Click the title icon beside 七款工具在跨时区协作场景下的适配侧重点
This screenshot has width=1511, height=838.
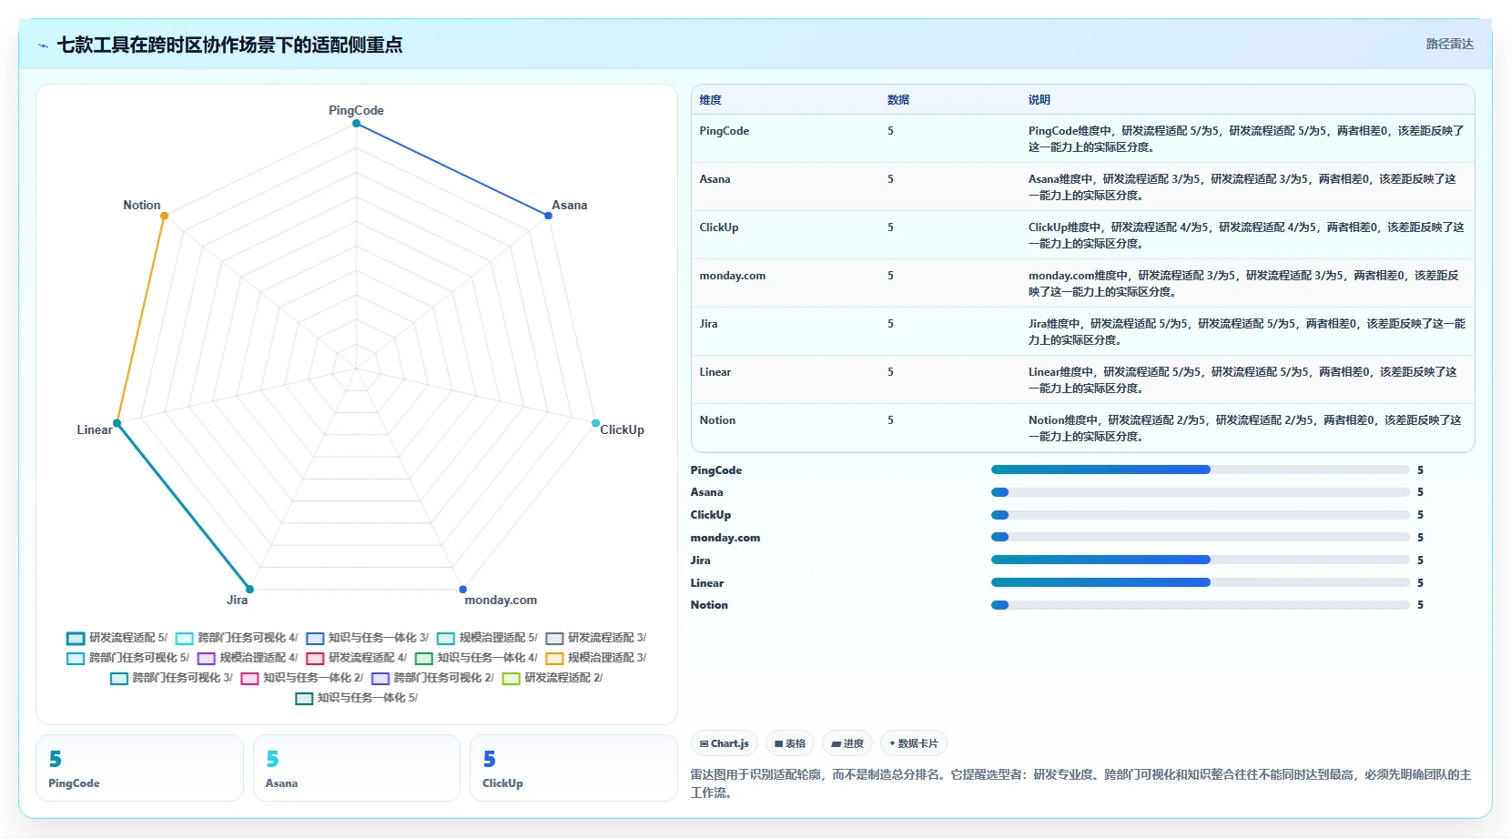tap(44, 45)
